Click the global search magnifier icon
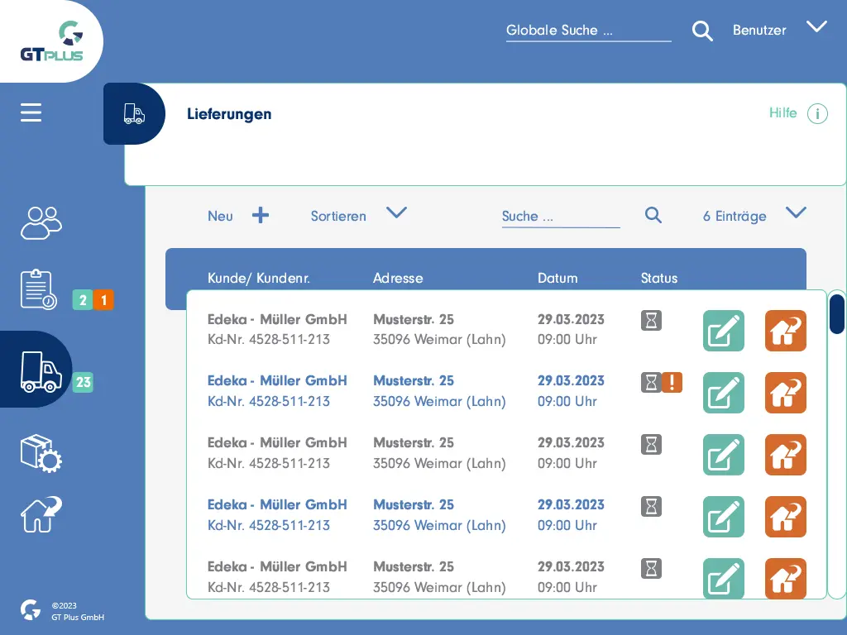847x635 pixels. (x=702, y=31)
